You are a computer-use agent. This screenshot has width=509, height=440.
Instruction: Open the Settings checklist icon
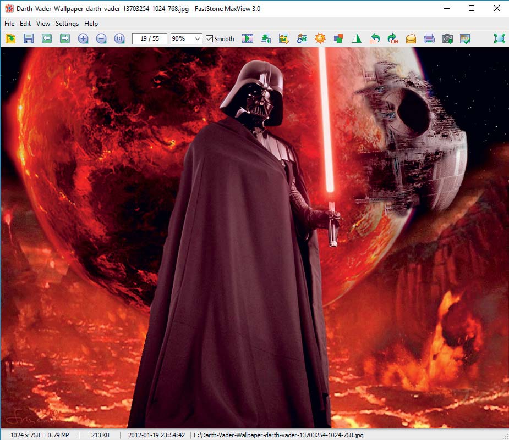[x=465, y=38]
